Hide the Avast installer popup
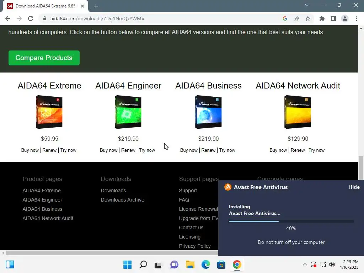Screen dimensions: 364x273 click(354, 187)
